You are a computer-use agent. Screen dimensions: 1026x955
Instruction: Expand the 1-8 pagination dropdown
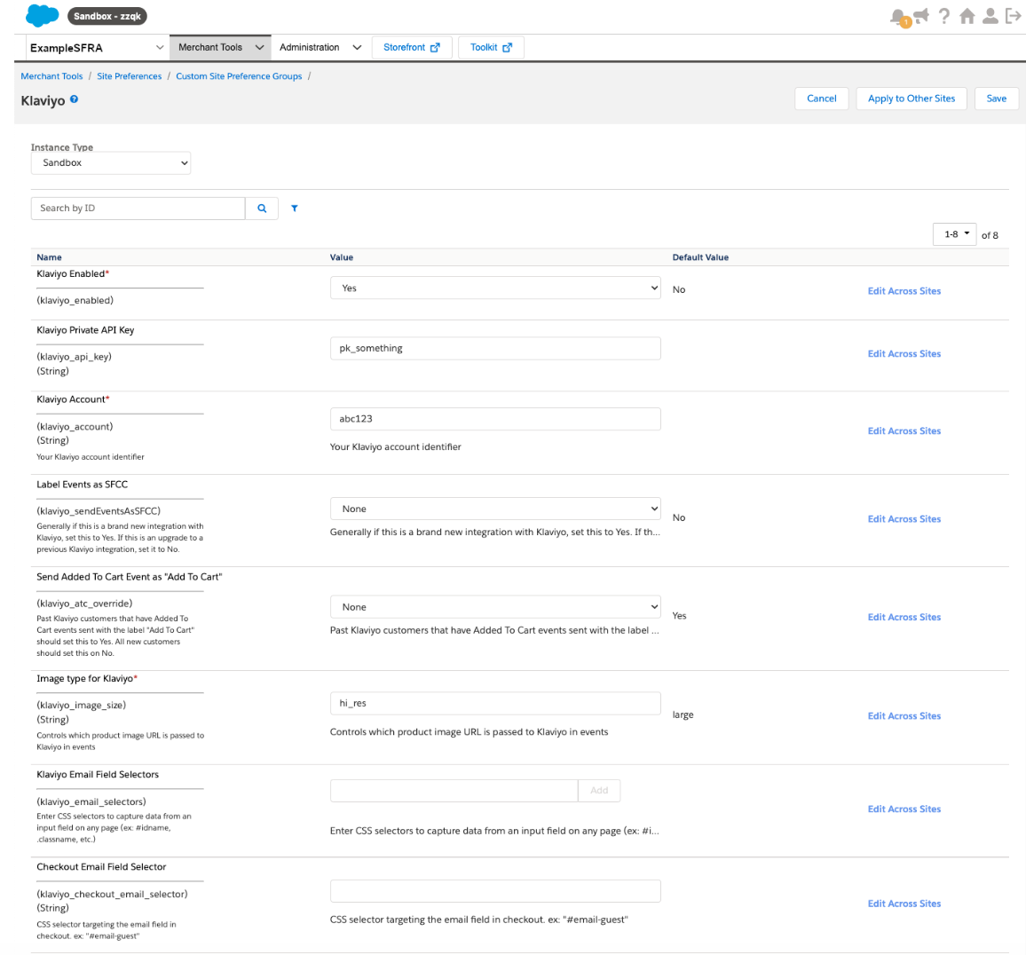tap(954, 234)
